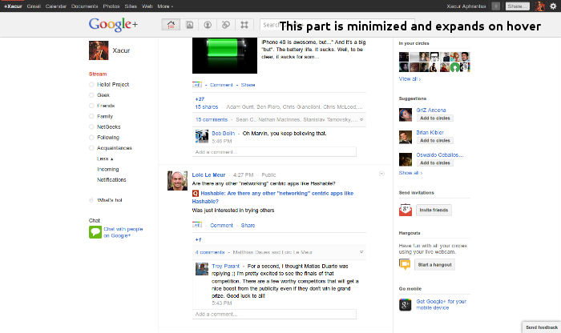Click the Send feedback button
The image size is (561, 333).
pyautogui.click(x=541, y=327)
